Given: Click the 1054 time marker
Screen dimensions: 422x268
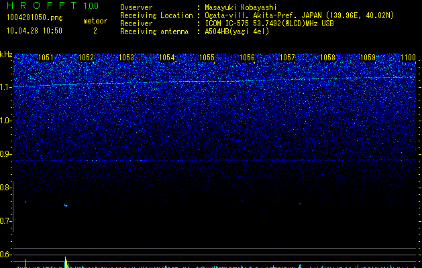Looking at the screenshot, I should pos(167,58).
